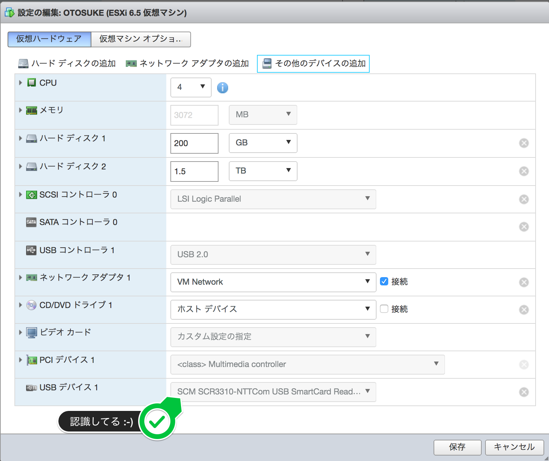Click the Cancel button

tap(514, 447)
